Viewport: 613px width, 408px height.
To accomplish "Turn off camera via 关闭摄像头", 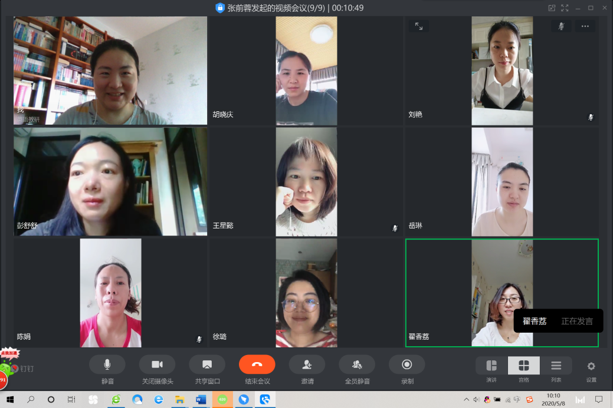I will (157, 364).
